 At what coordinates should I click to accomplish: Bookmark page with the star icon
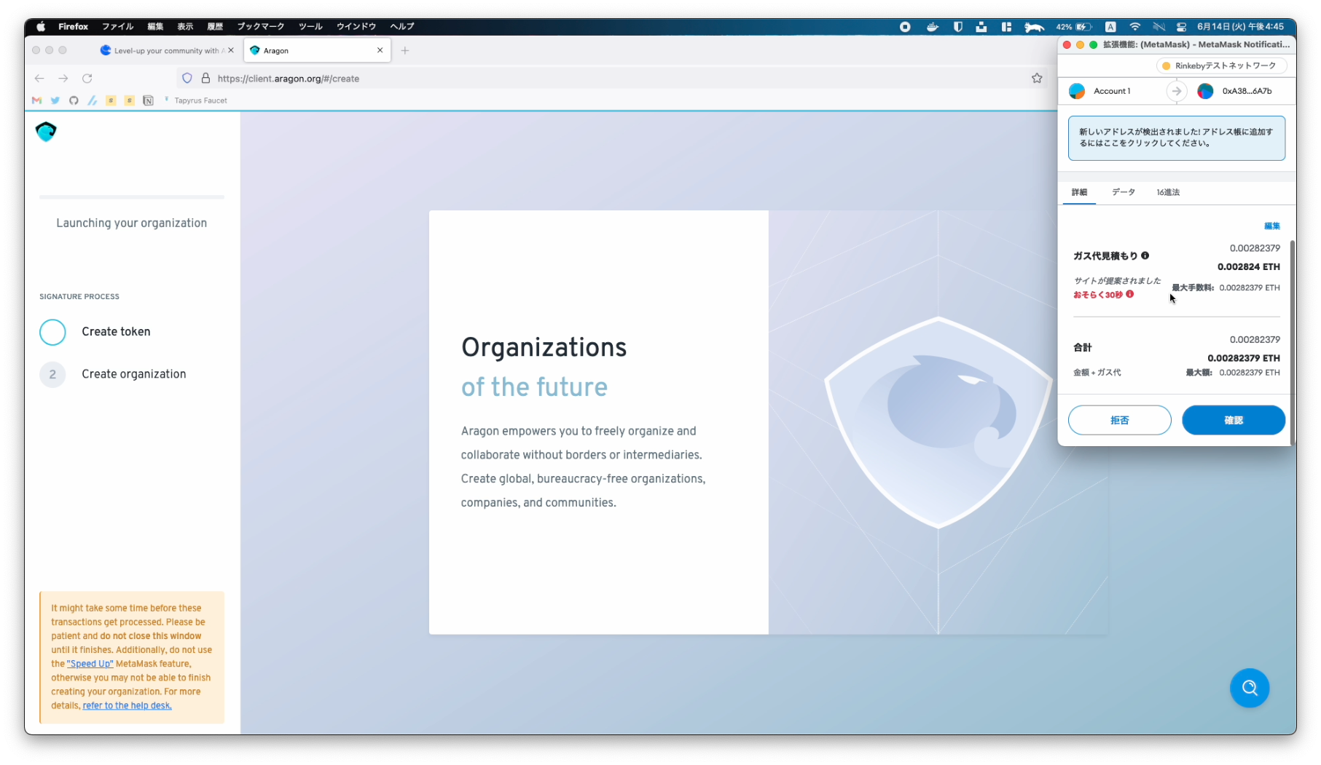click(x=1037, y=79)
